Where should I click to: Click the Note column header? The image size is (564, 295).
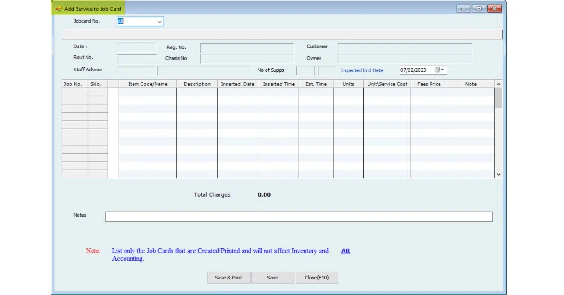coord(470,84)
